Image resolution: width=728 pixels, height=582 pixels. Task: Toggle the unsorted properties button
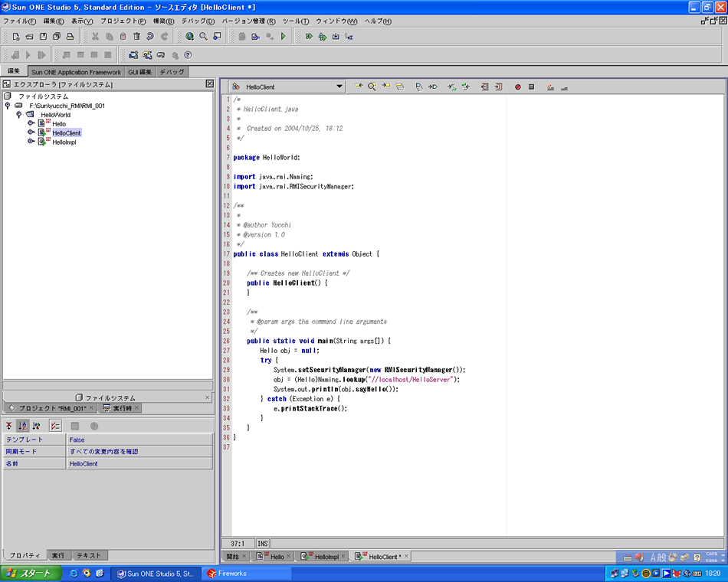(9, 426)
